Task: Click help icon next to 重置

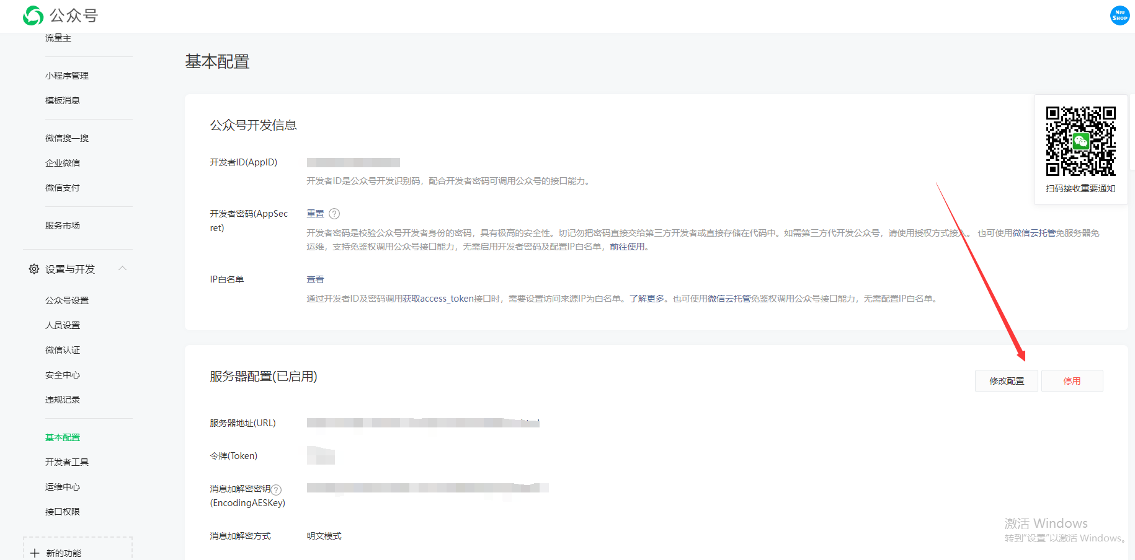Action: pos(334,214)
